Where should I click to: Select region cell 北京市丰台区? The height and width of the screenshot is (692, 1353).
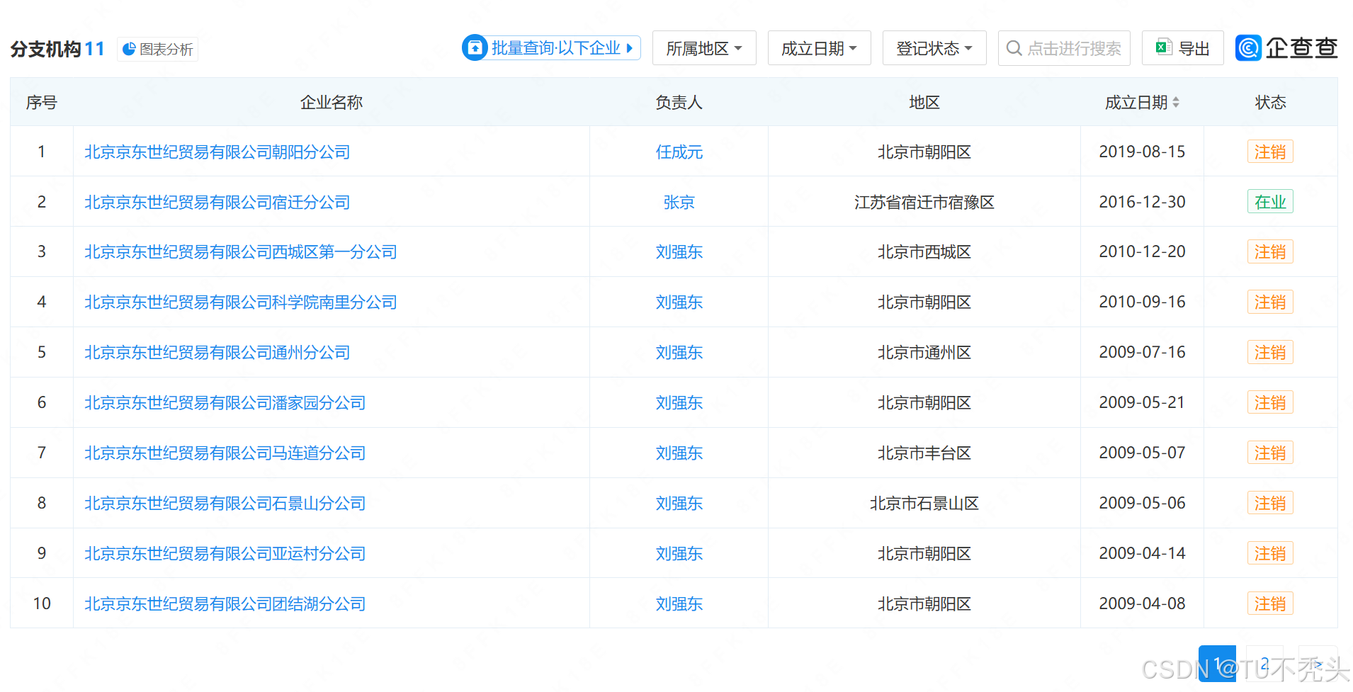click(x=924, y=453)
